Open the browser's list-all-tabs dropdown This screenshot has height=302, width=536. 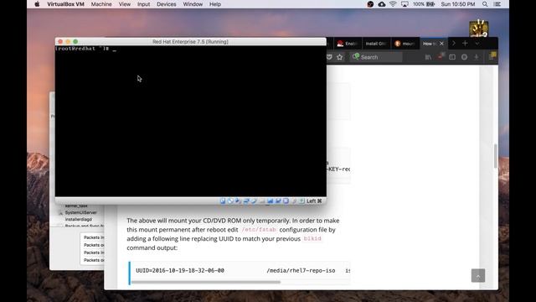[x=477, y=44]
